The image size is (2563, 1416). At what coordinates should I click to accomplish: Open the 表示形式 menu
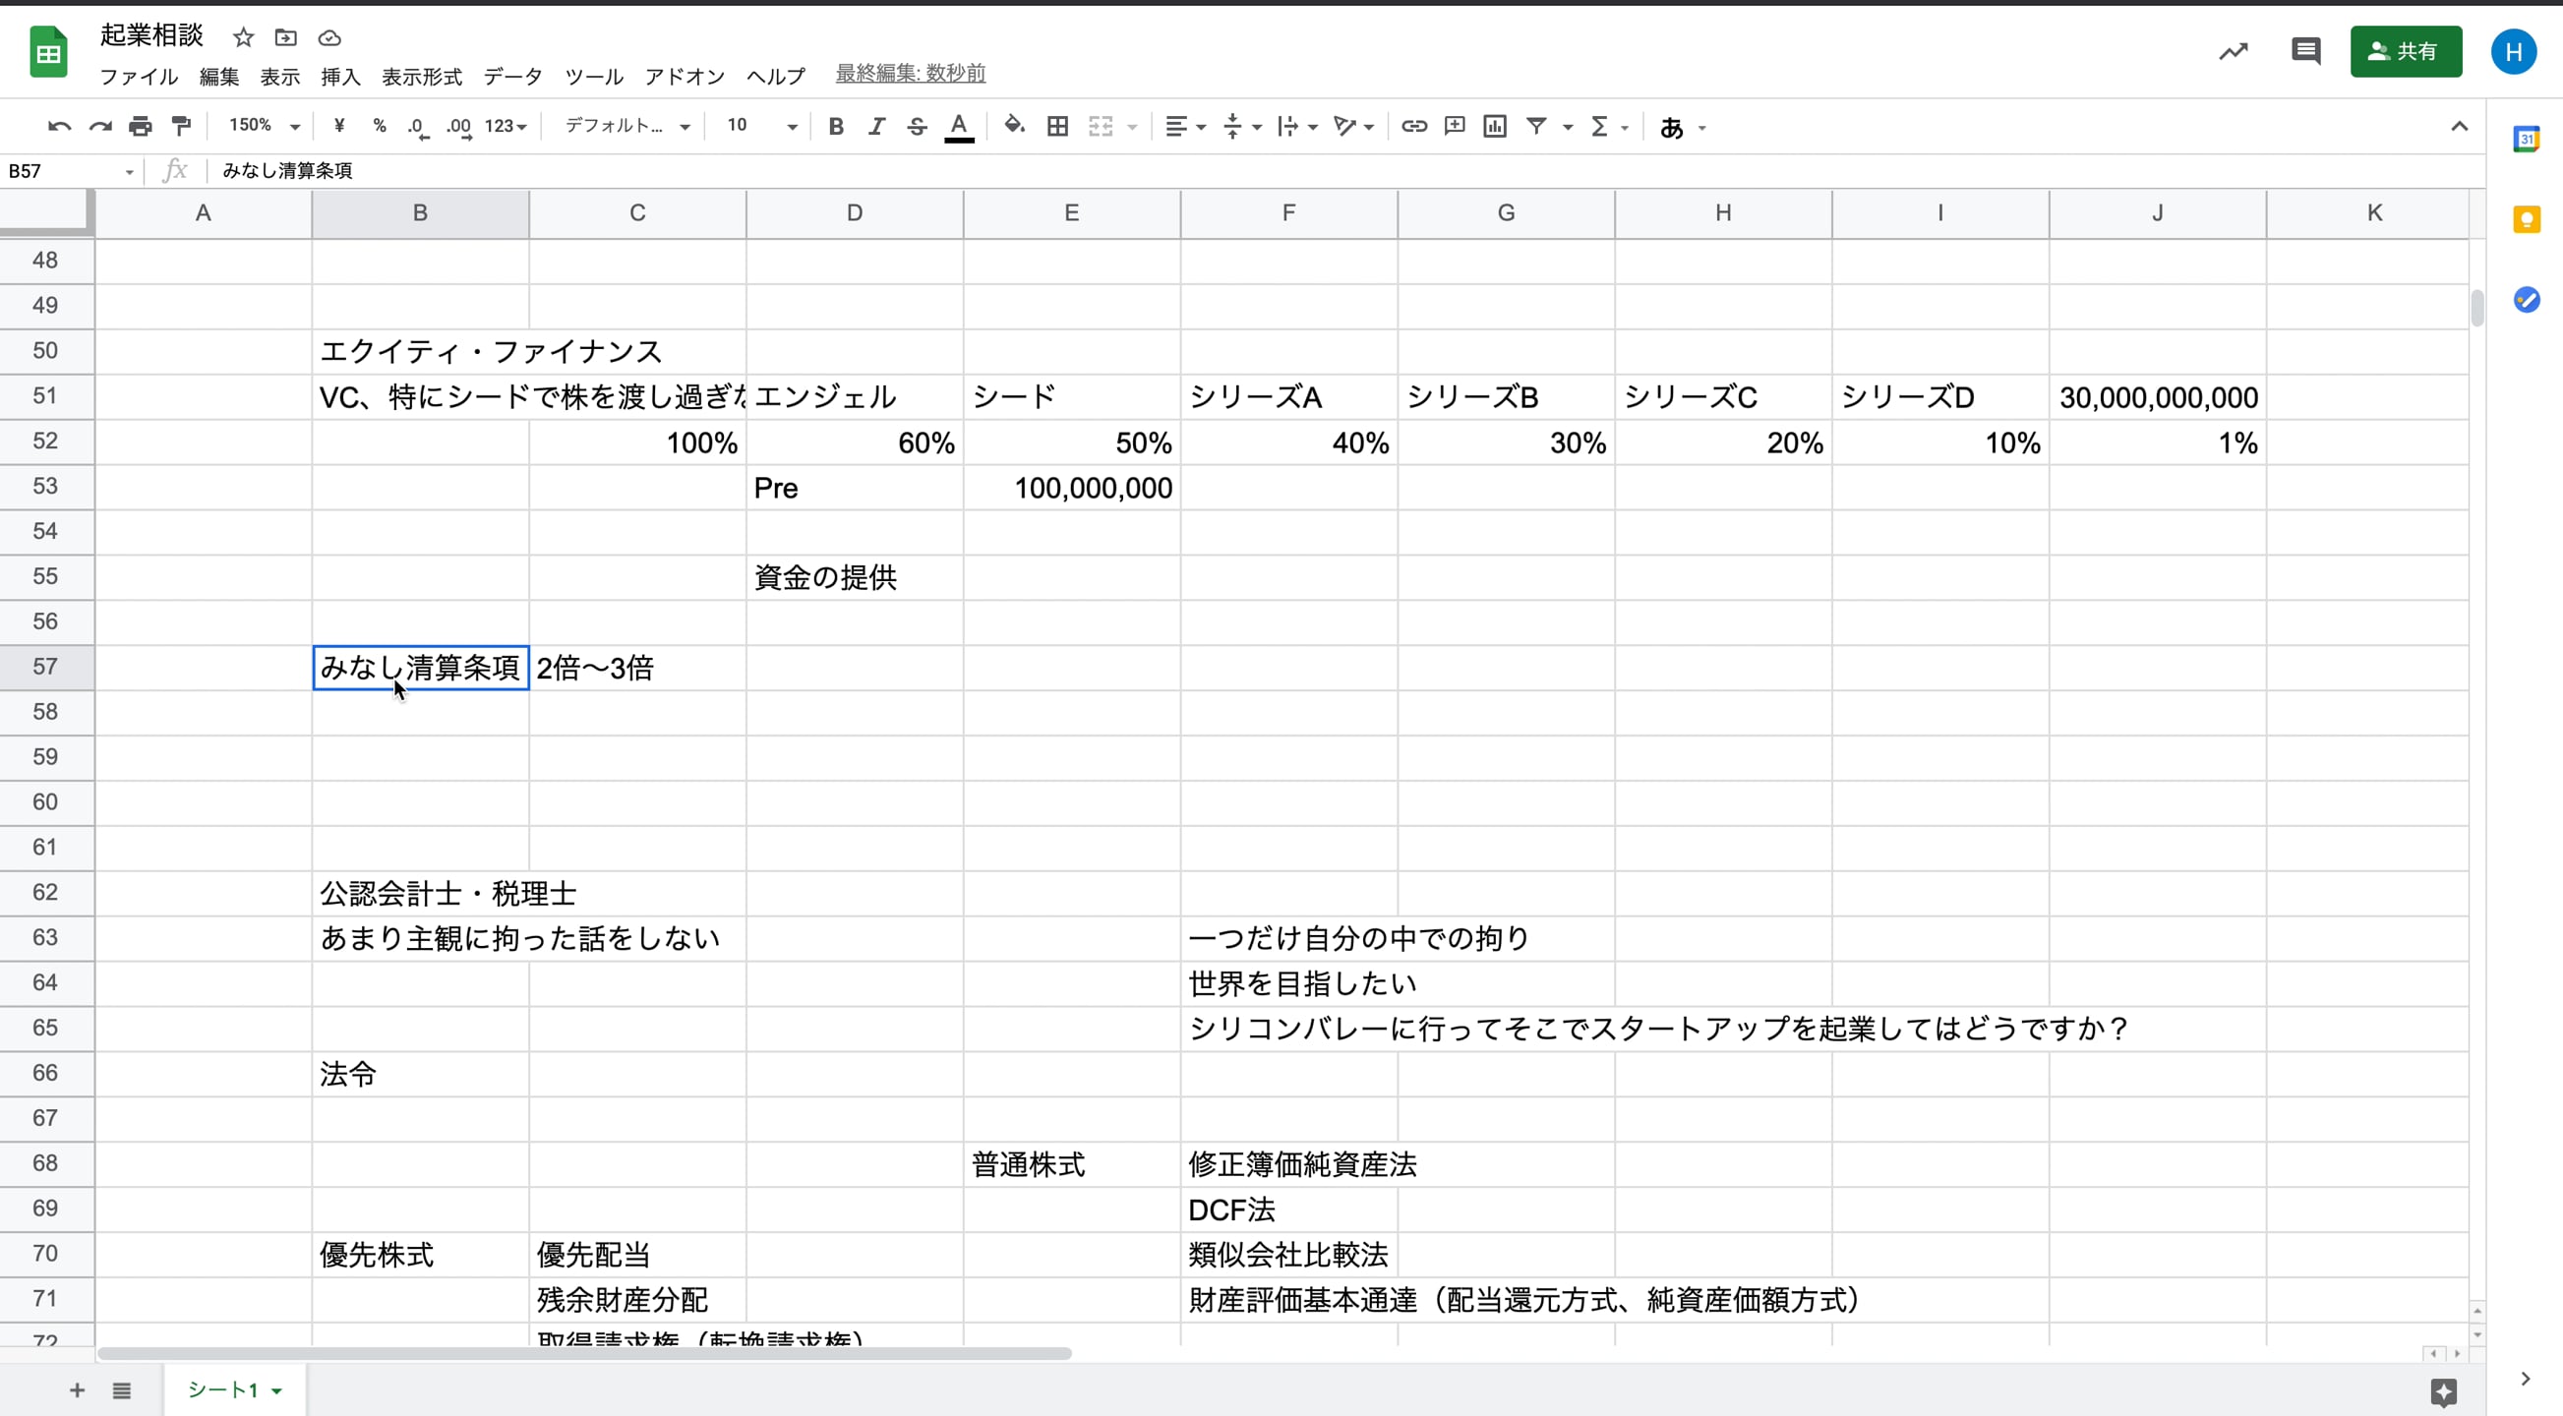(x=422, y=77)
